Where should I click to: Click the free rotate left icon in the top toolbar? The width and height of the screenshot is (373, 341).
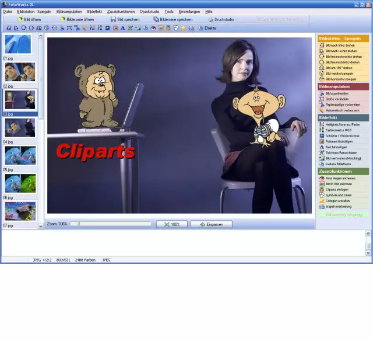[31, 28]
